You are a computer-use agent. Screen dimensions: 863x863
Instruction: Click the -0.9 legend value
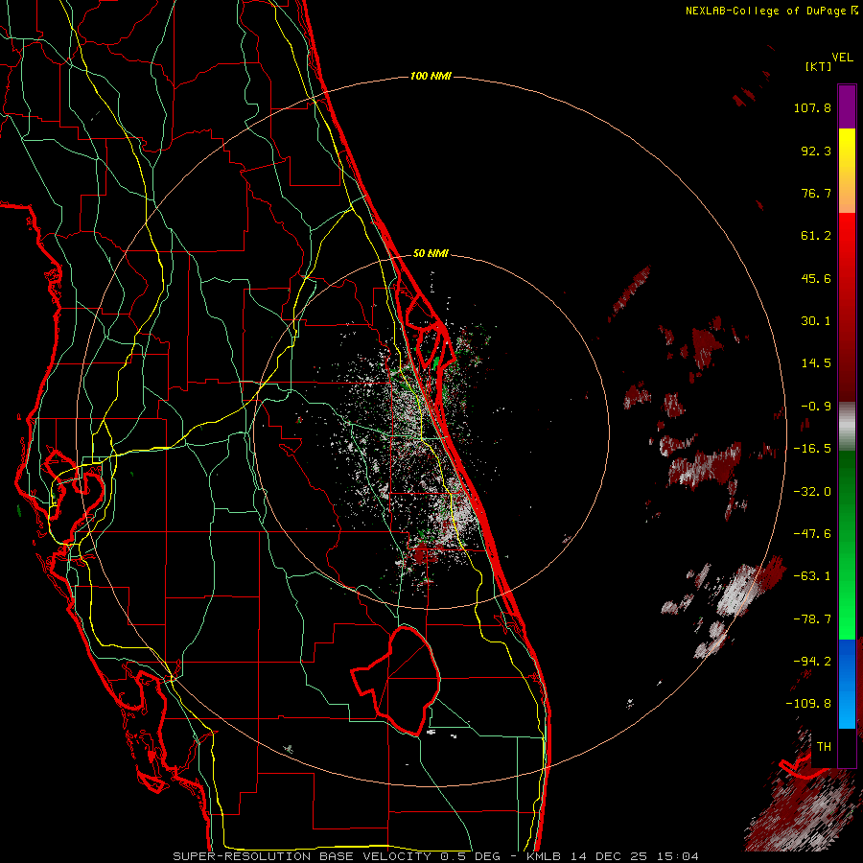816,407
